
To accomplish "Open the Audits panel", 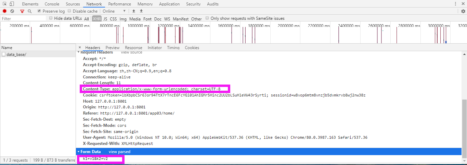I will click(x=213, y=4).
